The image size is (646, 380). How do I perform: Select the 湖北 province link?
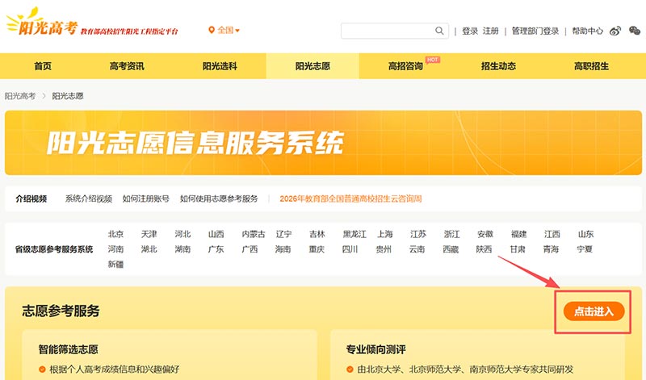click(x=149, y=249)
